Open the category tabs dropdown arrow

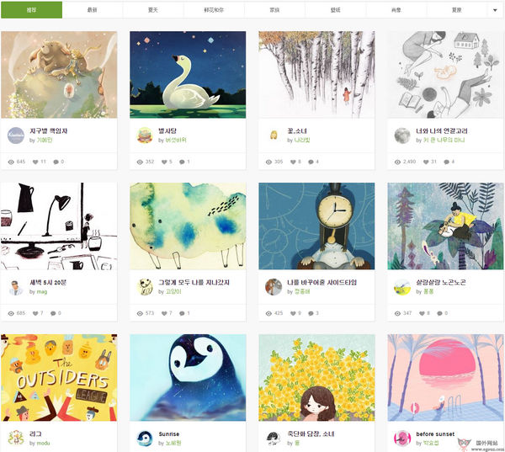pyautogui.click(x=495, y=10)
